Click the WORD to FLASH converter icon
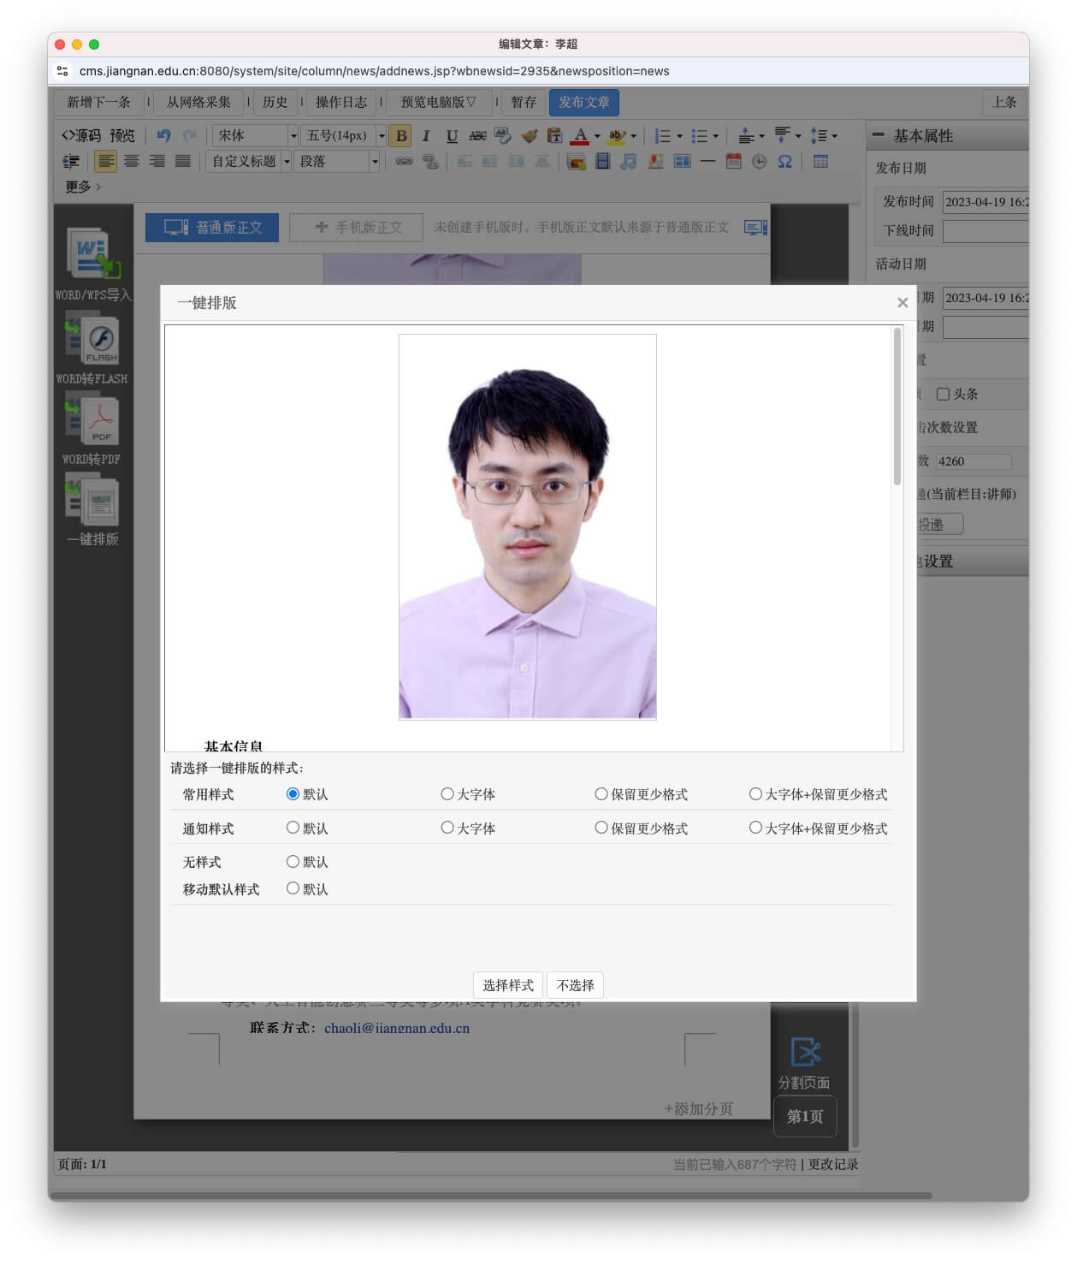 pyautogui.click(x=92, y=339)
